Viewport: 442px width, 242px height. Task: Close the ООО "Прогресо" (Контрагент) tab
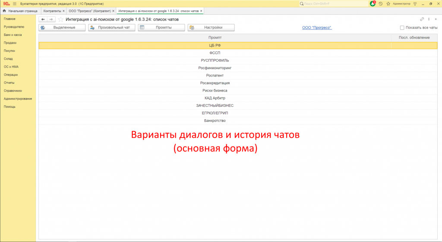tap(114, 11)
